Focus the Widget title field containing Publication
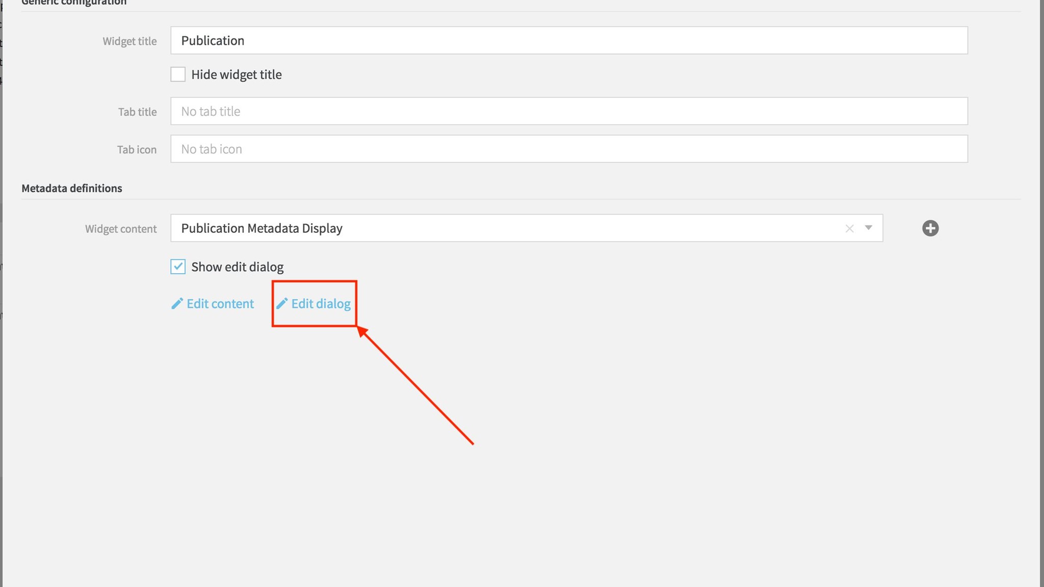The image size is (1044, 587). 568,41
